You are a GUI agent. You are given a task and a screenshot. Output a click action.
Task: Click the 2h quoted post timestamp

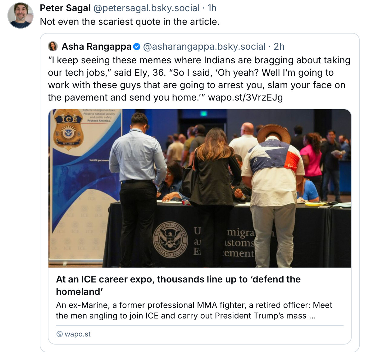point(279,47)
